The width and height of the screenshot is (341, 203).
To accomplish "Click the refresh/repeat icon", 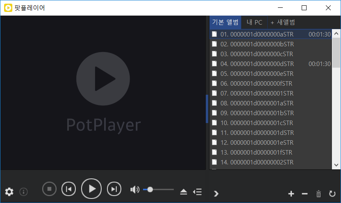I will [332, 194].
